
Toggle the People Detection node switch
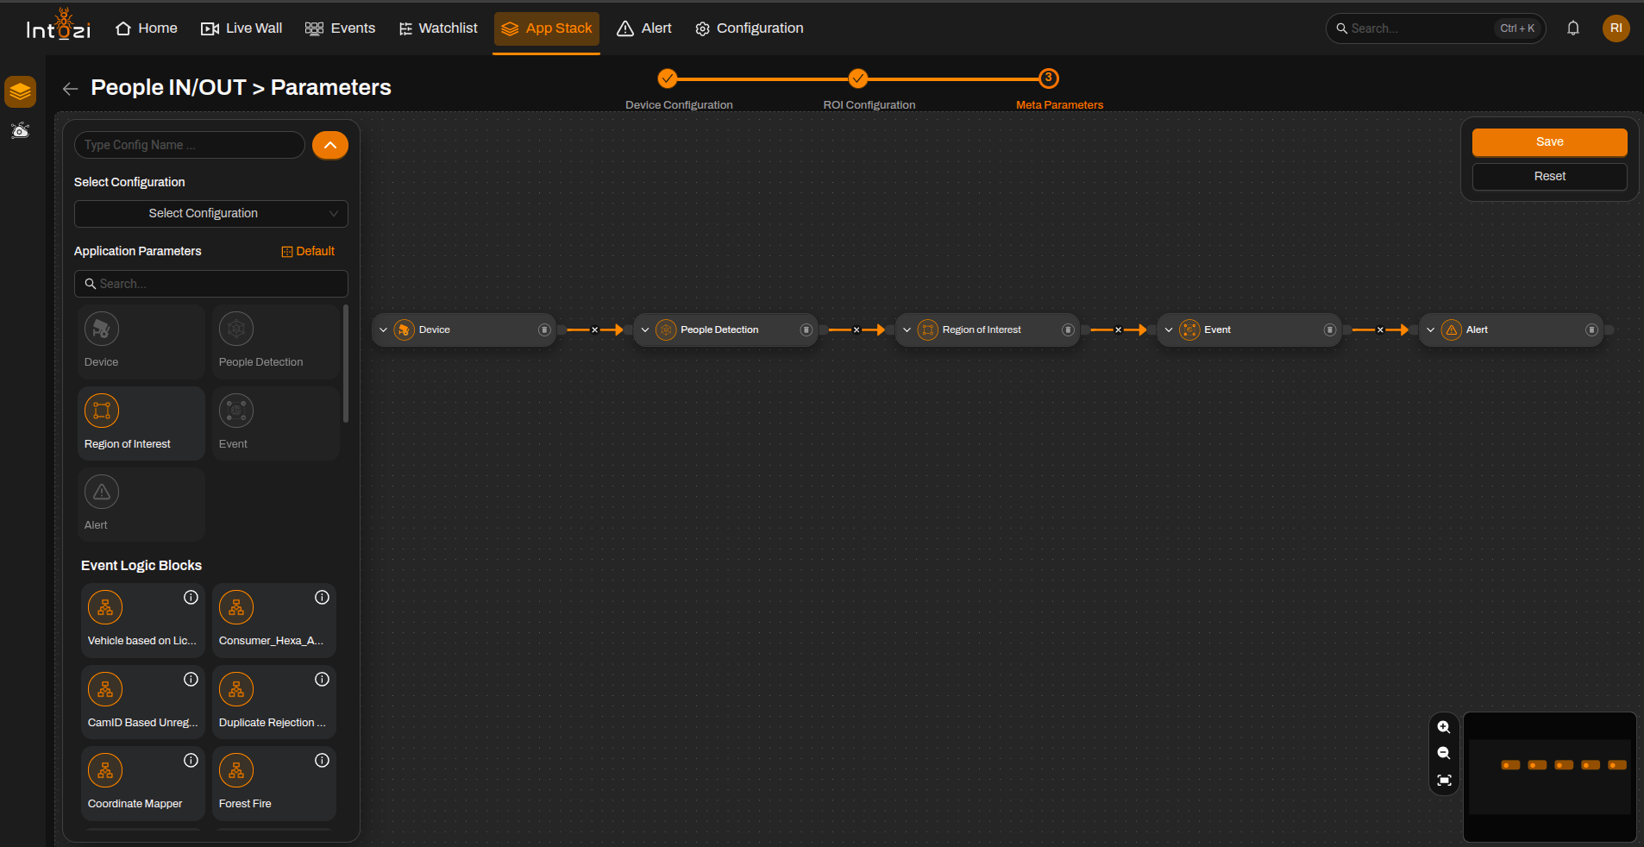806,329
